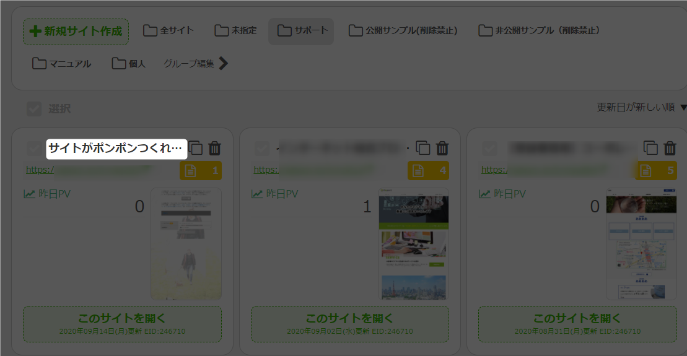Image resolution: width=687 pixels, height=356 pixels.
Task: Click the page count badge showing 4
Action: tap(429, 171)
